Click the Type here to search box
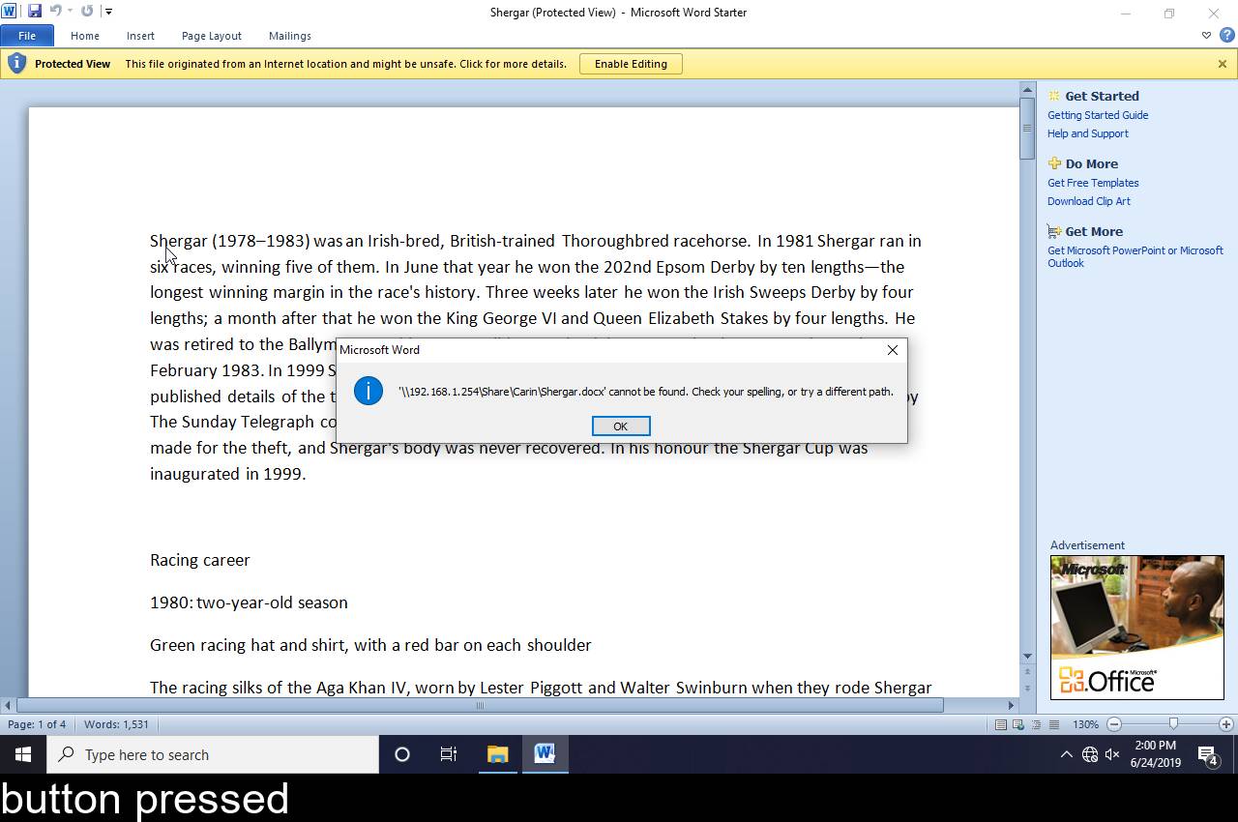This screenshot has width=1238, height=822. click(213, 754)
